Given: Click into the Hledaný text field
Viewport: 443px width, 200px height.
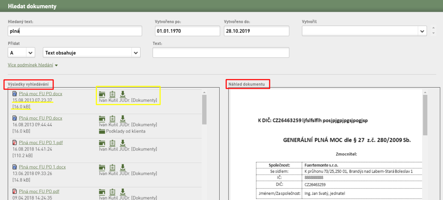Looking at the screenshot, I should coord(75,31).
